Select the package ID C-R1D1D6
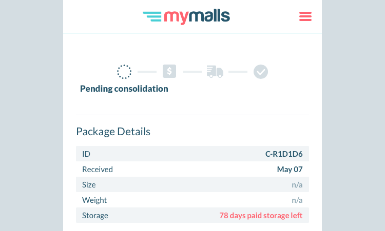The height and width of the screenshot is (231, 385). (x=284, y=154)
